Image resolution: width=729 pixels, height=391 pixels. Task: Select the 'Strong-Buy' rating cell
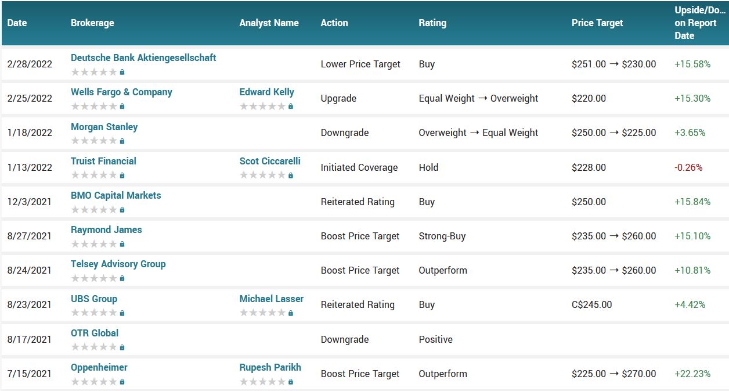[442, 236]
